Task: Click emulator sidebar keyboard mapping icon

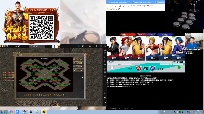Action: click(x=105, y=53)
